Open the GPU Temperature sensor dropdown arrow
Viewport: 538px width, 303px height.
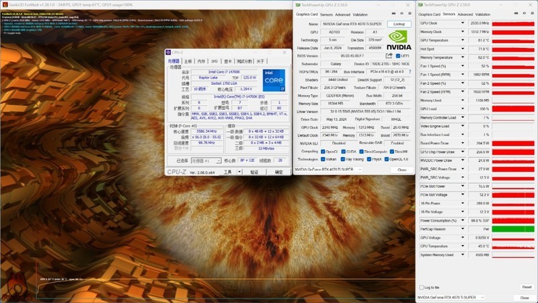tap(463, 40)
